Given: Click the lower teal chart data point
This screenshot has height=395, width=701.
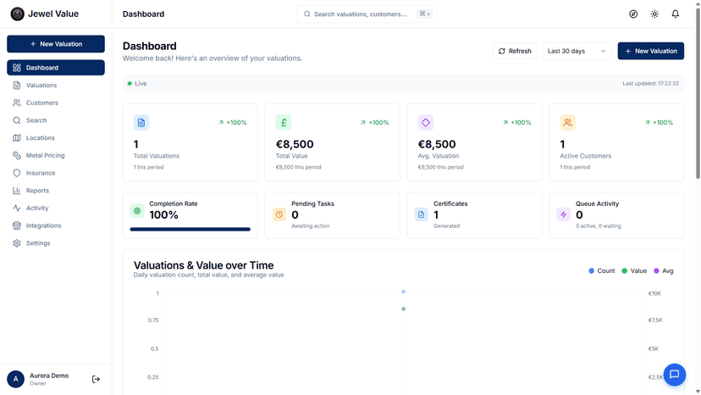Looking at the screenshot, I should 403,309.
